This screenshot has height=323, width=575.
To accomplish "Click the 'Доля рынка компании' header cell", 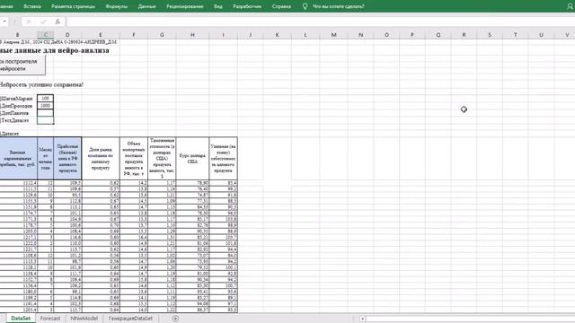I will click(x=101, y=158).
